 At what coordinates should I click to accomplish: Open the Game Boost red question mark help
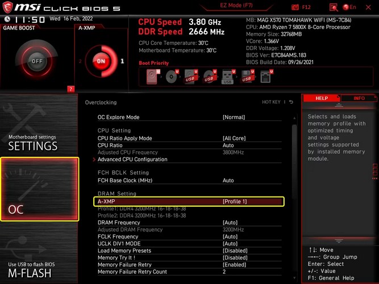point(70,89)
